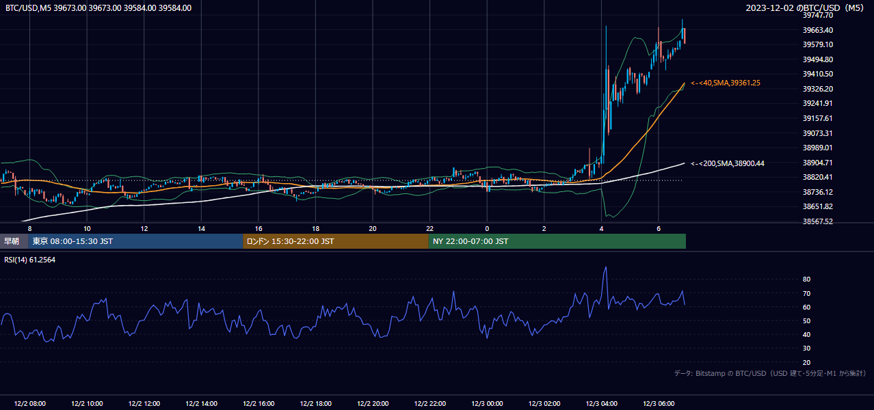Click the 12/2 12:00 time label
Viewport: 874px width, 410px height.
click(144, 404)
